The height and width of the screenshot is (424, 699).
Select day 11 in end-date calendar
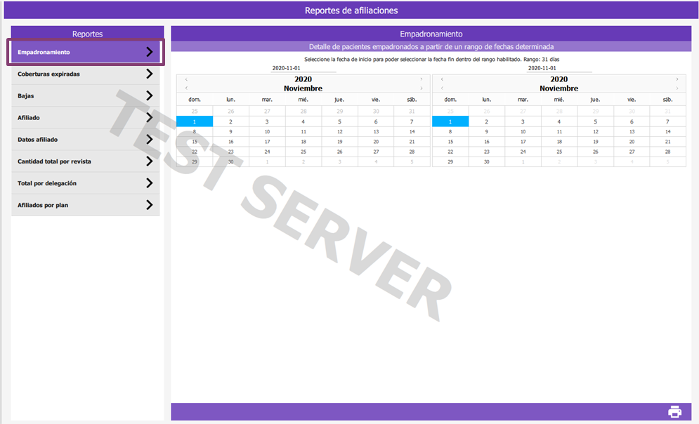559,132
